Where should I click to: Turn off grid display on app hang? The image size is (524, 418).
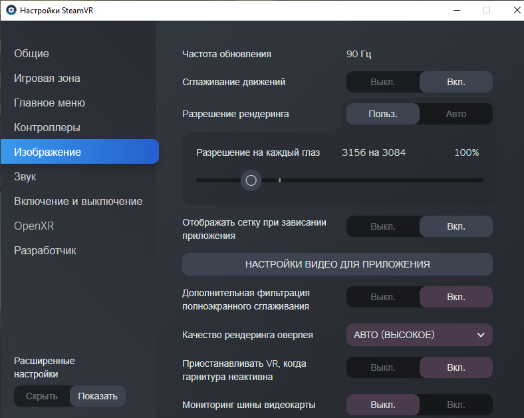click(383, 226)
